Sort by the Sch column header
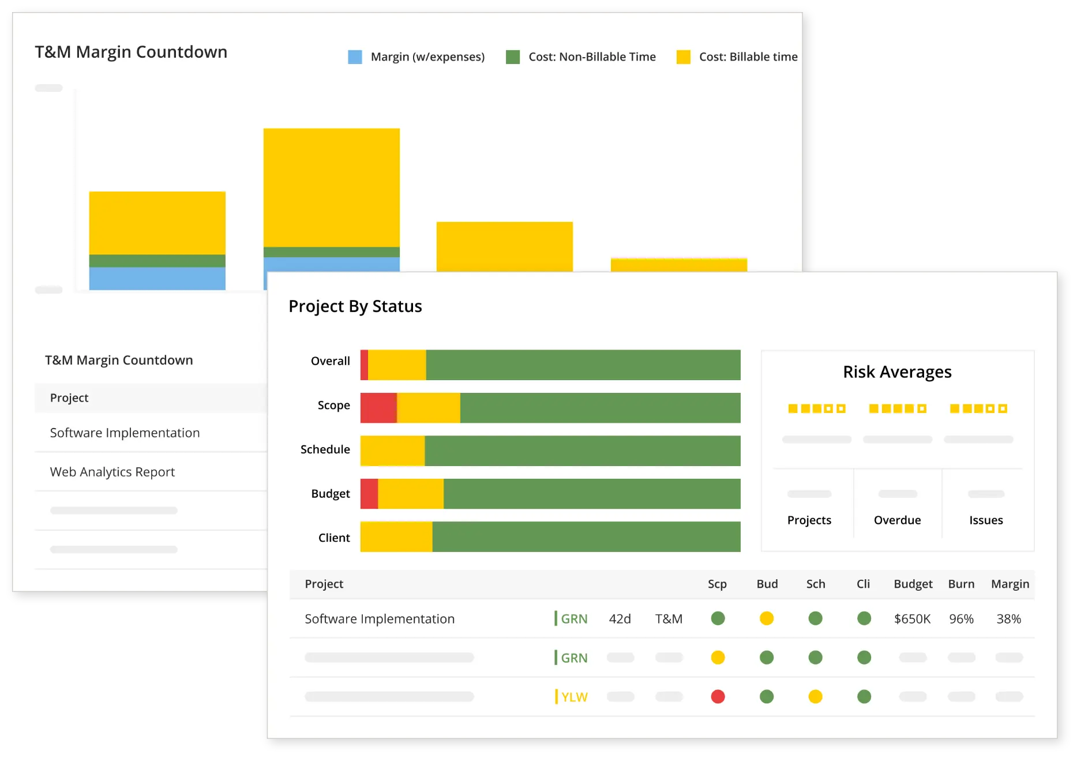Screen dimensions: 1077x758 coord(816,584)
